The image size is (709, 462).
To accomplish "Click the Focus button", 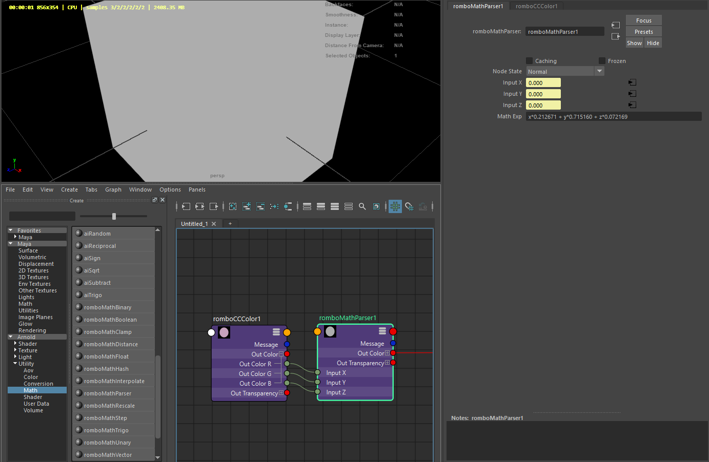I will tap(644, 20).
